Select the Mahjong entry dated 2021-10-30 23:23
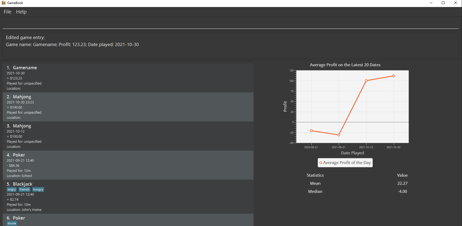This screenshot has width=462, height=226. [128, 107]
